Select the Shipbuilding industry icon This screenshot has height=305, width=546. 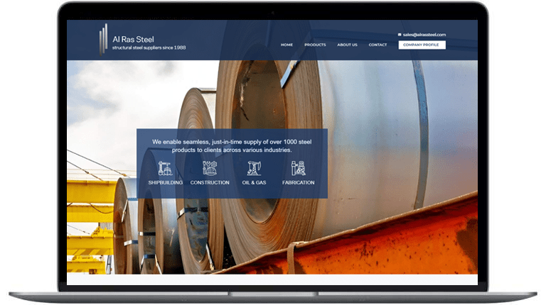(x=165, y=168)
